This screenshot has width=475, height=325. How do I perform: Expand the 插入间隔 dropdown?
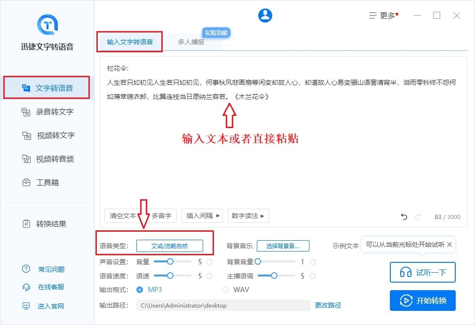click(x=202, y=216)
